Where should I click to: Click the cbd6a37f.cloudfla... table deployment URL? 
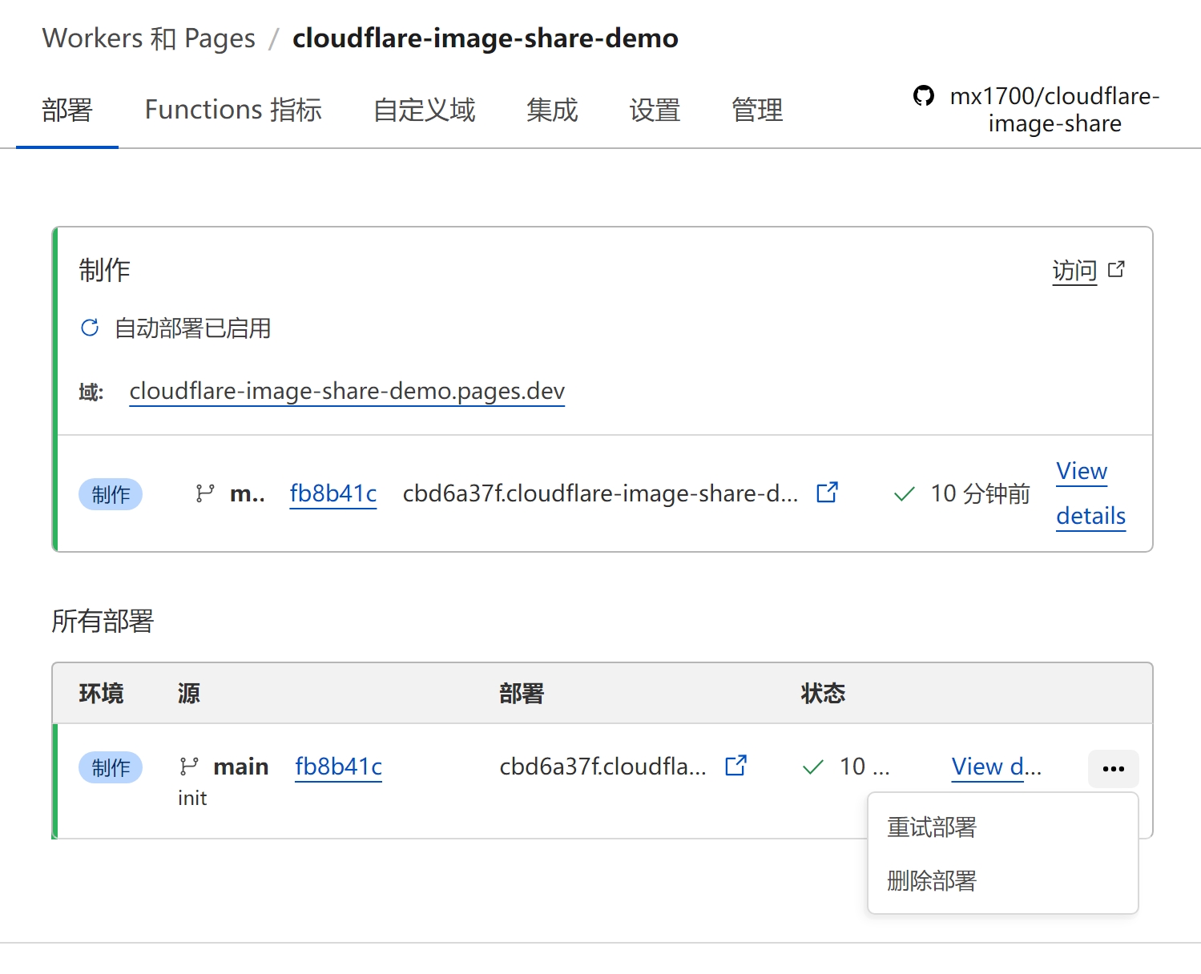tap(603, 767)
